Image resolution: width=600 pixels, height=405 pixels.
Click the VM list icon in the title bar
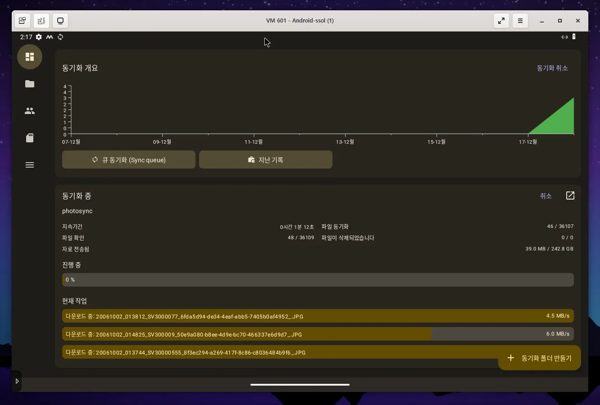(22, 20)
